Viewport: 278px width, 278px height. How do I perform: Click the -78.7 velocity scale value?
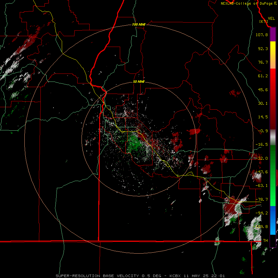pyautogui.click(x=262, y=200)
